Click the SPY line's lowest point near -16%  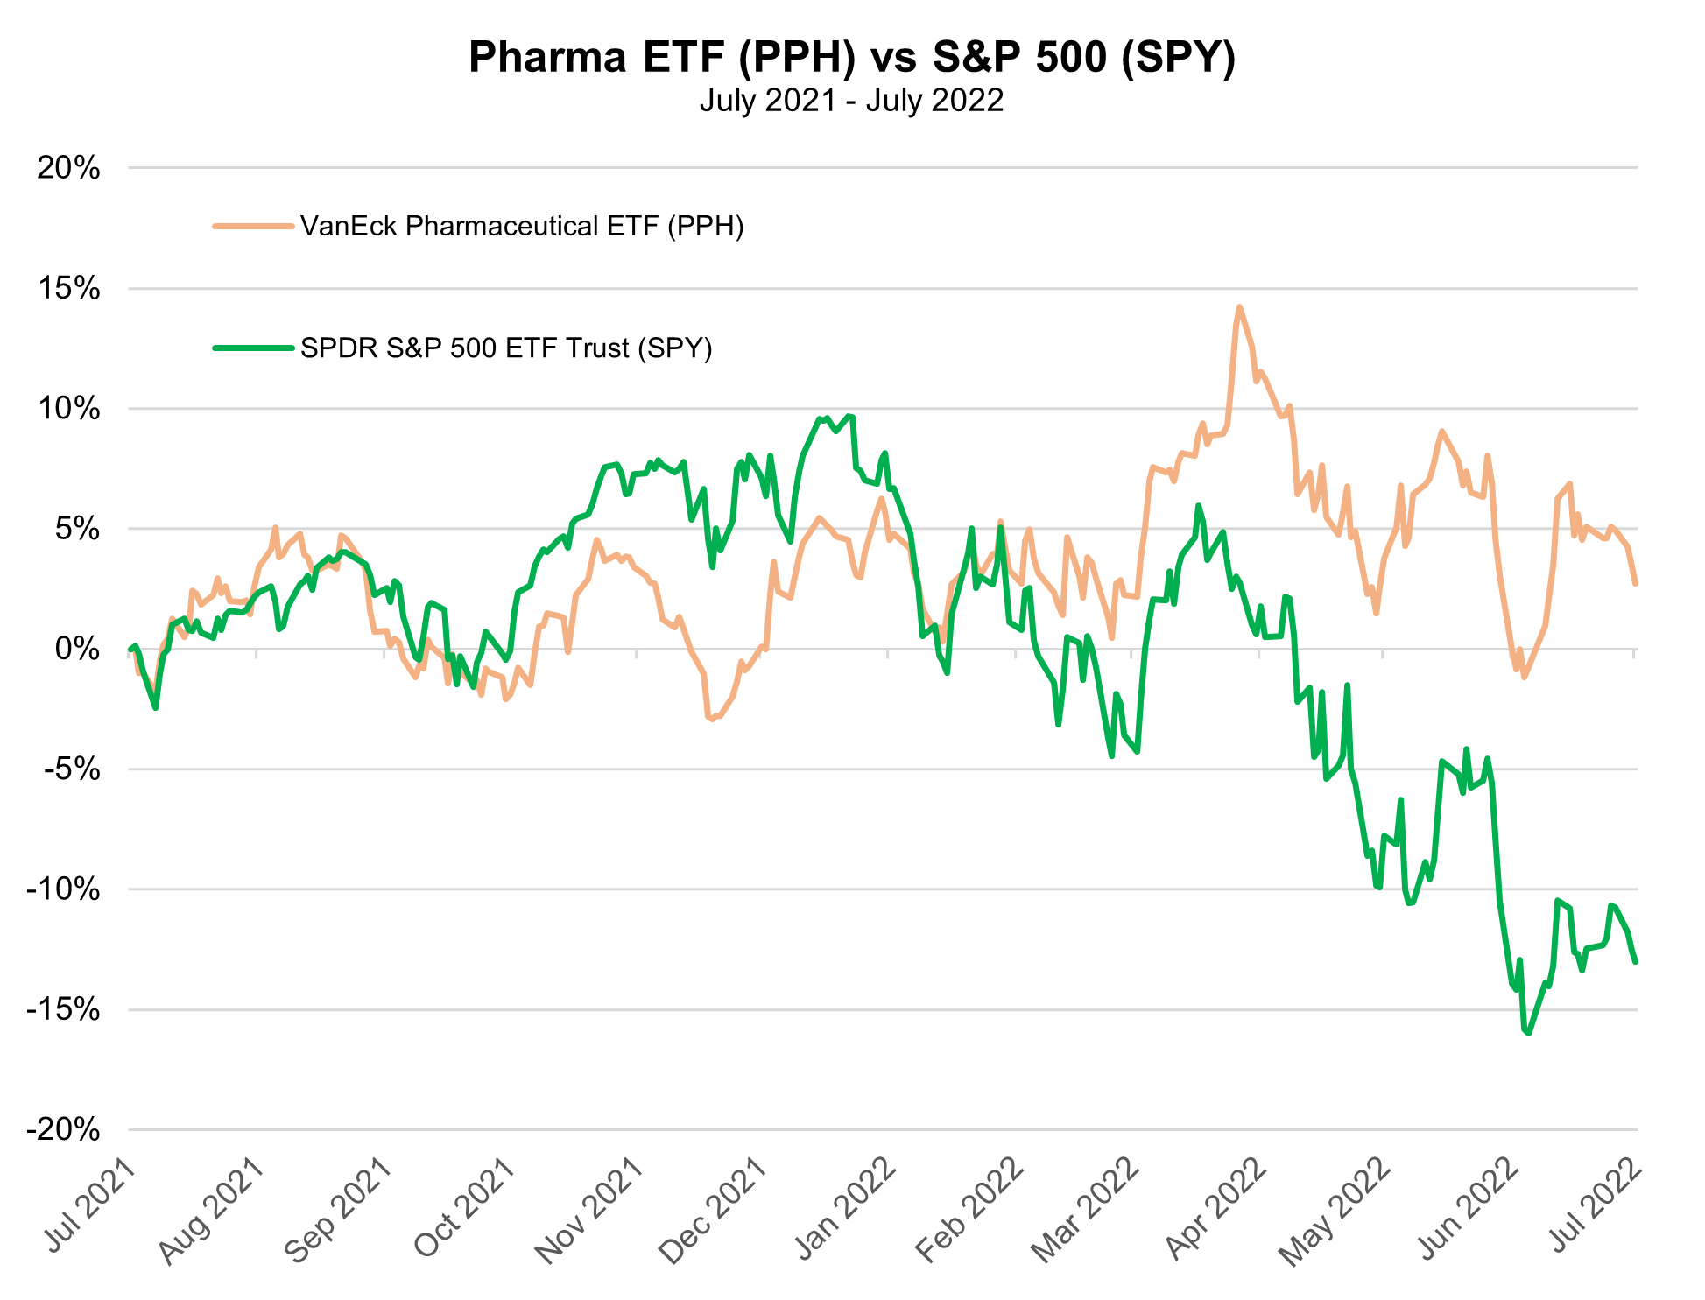[1529, 1033]
